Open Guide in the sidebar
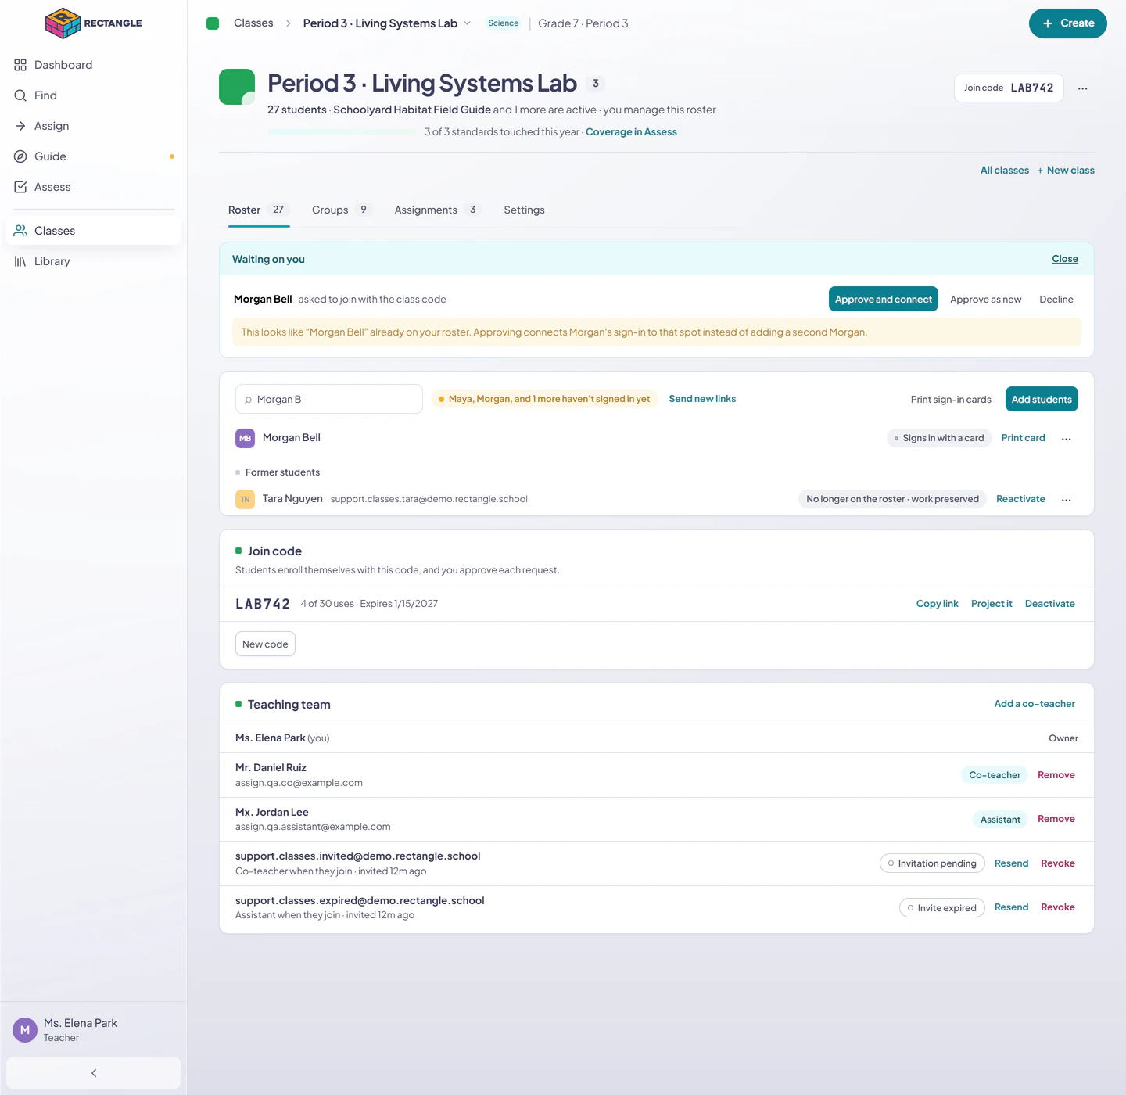This screenshot has width=1126, height=1095. 93,156
